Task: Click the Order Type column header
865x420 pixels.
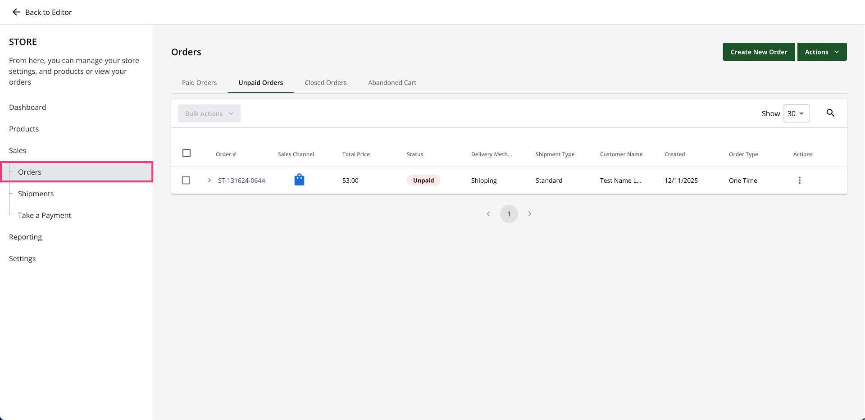Action: click(x=743, y=154)
